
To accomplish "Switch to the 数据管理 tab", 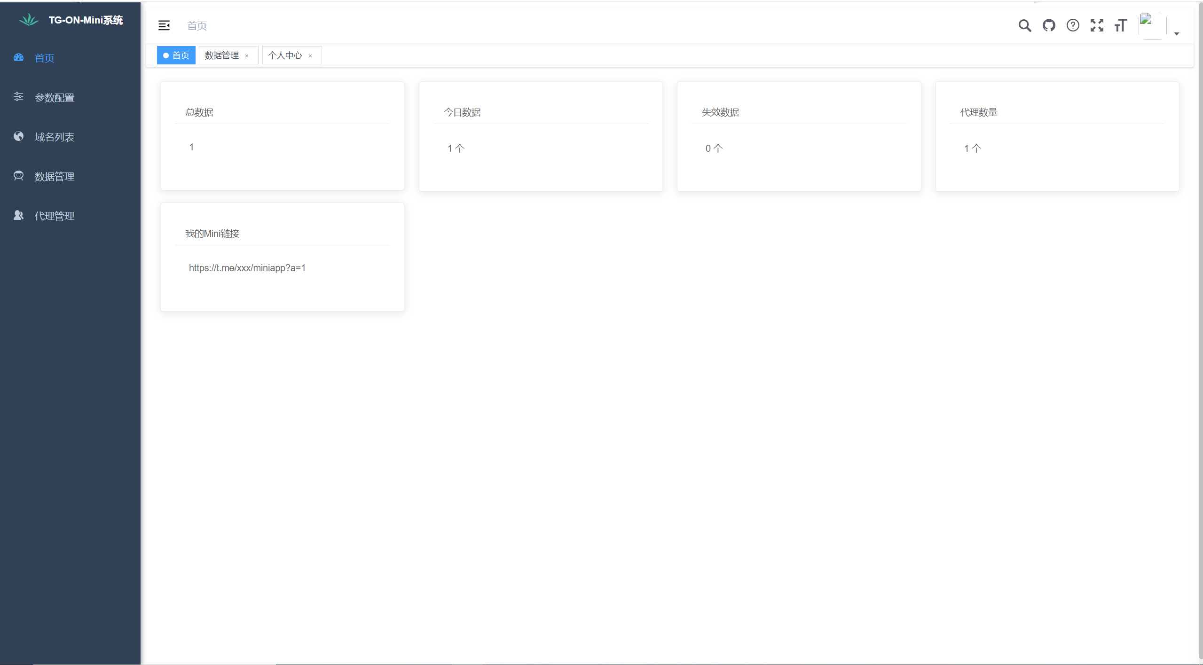I will (x=222, y=55).
